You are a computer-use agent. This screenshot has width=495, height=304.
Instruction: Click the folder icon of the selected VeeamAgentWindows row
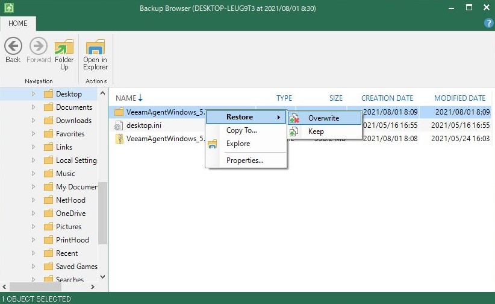coord(119,112)
